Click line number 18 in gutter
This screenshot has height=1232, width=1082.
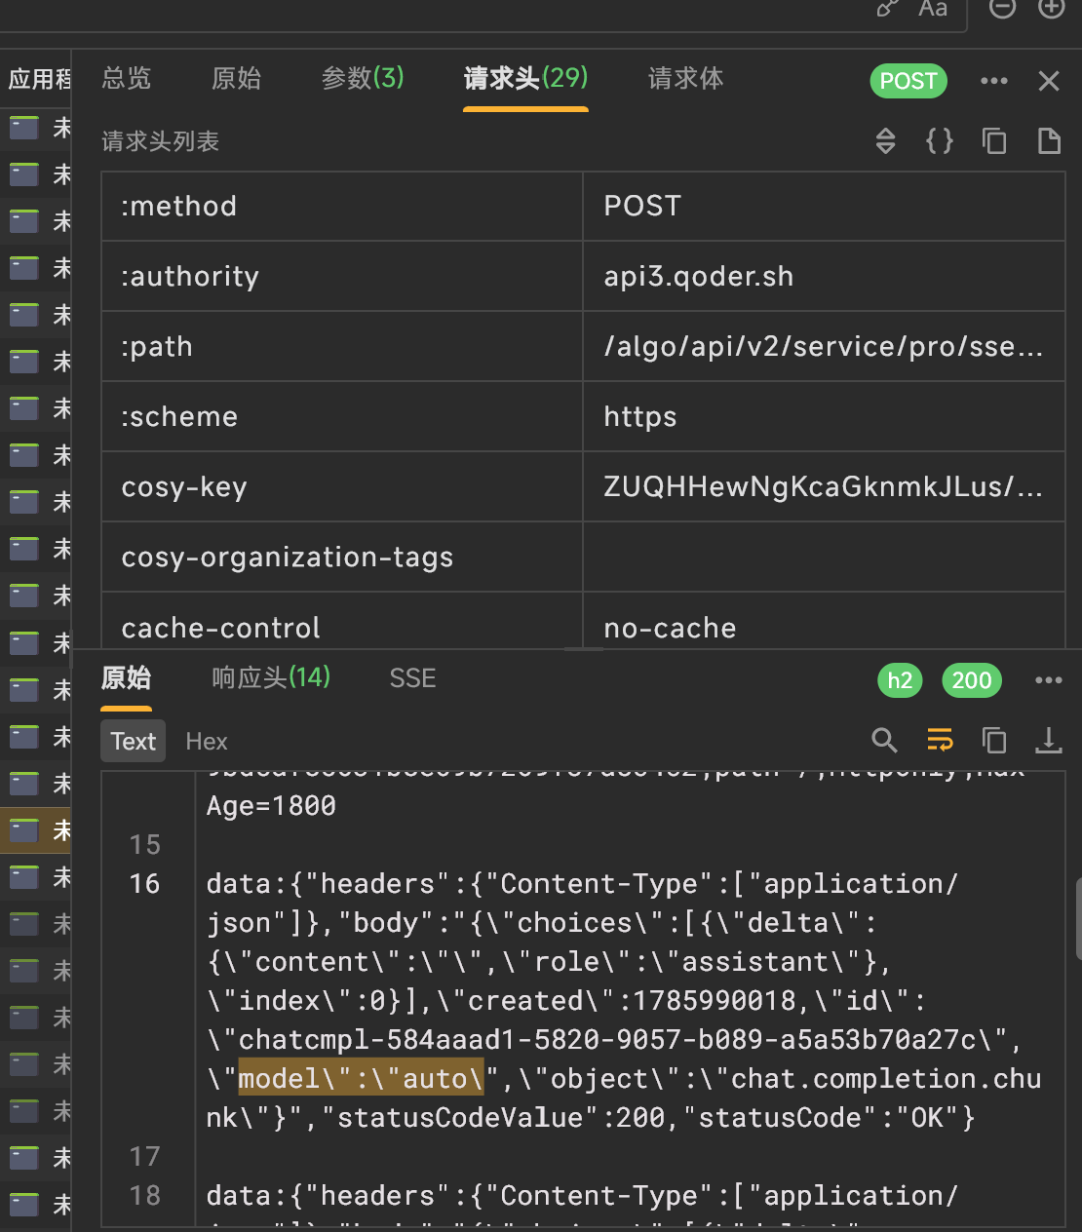[144, 1195]
